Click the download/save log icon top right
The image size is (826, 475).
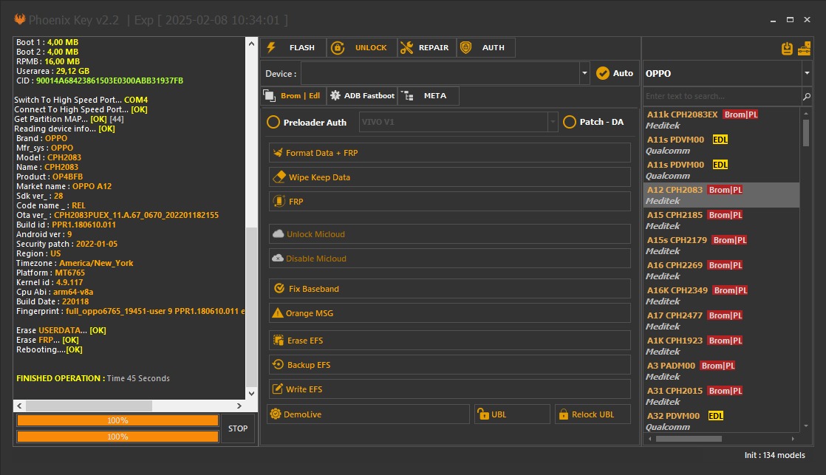point(785,47)
